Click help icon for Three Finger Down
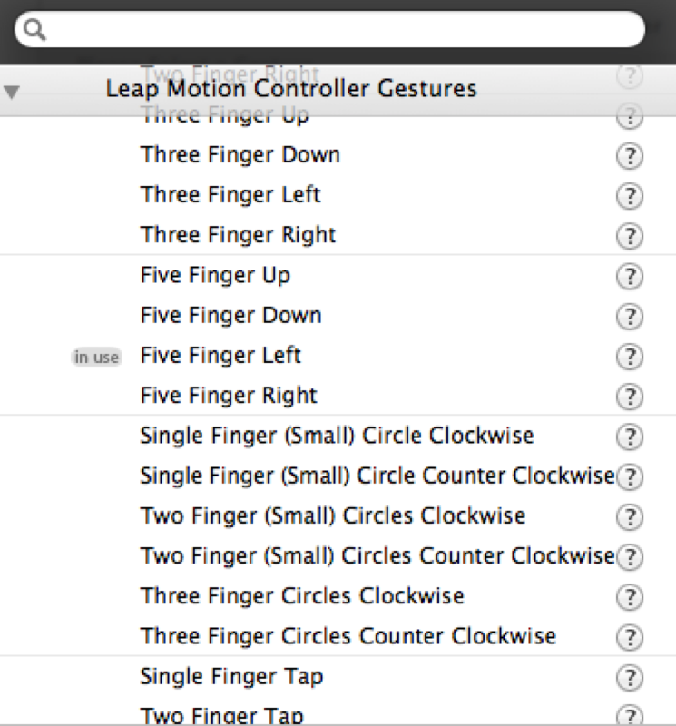Screen dimensions: 676x726 (x=629, y=155)
